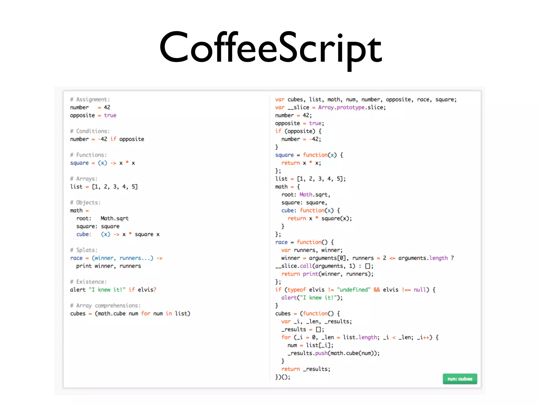Screen dimensions: 540x405
Task: Click 'cubes = (function() {' line
Action: 307,314
